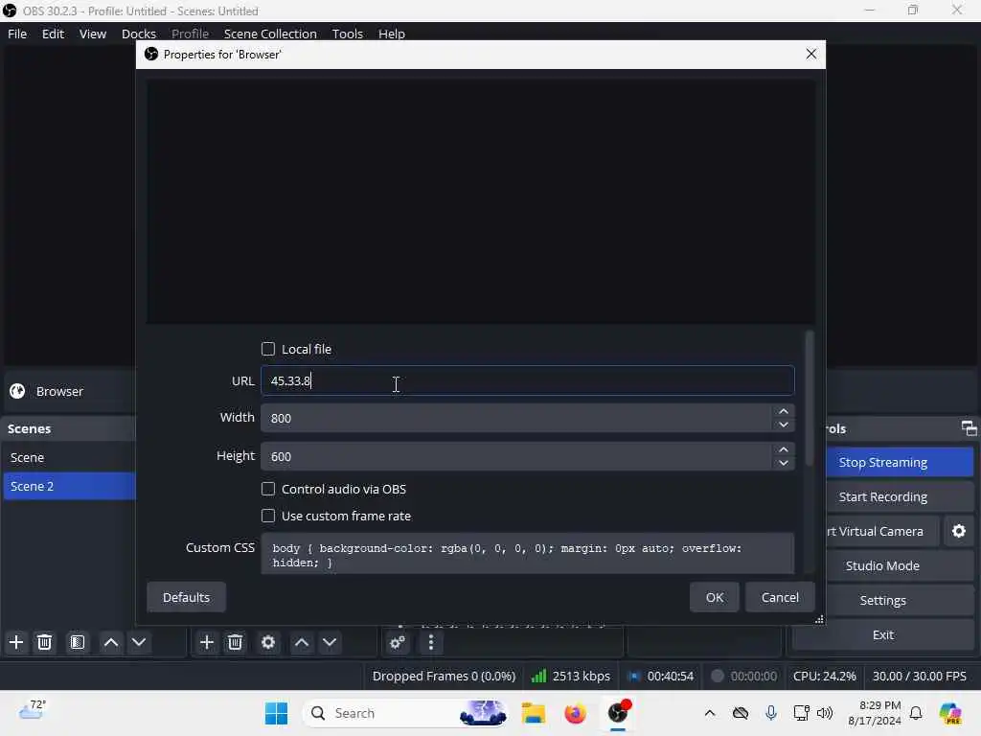This screenshot has width=981, height=736.
Task: Remove selected scene with the trash icon
Action: click(x=44, y=642)
